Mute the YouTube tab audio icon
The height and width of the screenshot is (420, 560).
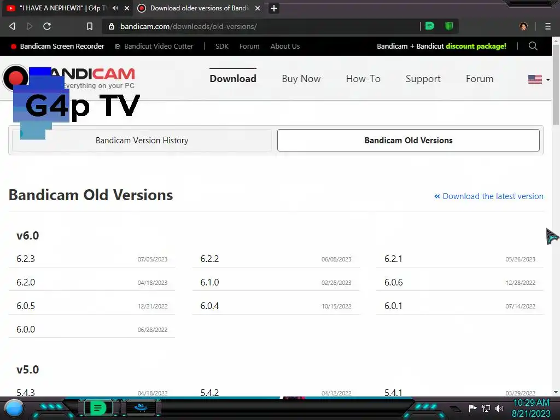click(x=115, y=8)
